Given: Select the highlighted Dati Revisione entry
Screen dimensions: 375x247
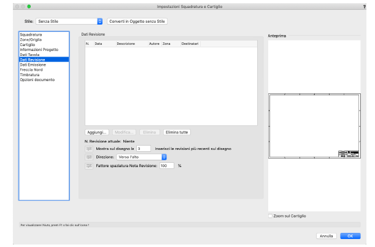Looking at the screenshot, I should [44, 60].
